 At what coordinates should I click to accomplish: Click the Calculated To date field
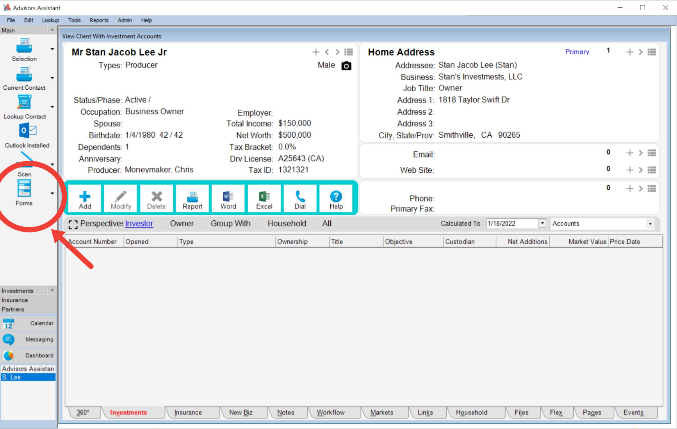[x=512, y=223]
